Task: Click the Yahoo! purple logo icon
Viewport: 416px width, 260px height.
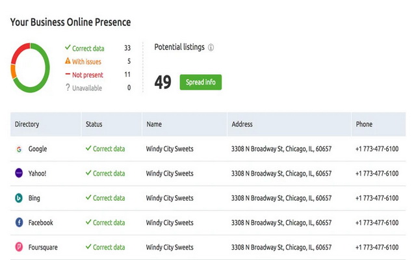Action: click(19, 174)
